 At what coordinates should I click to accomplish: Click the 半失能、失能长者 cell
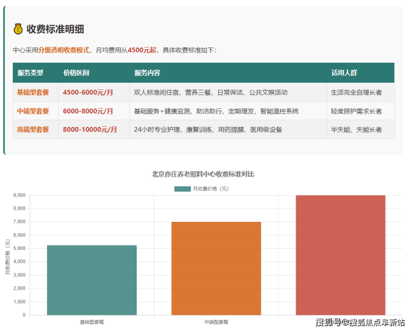356,130
